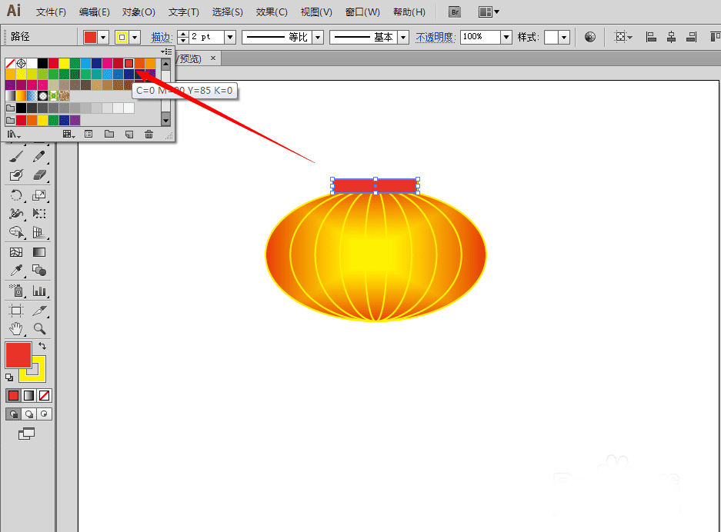Screen dimensions: 721x532
Task: Close the document tab
Action: [213, 58]
